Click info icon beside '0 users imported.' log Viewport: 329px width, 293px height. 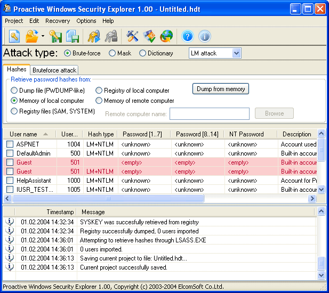click(x=10, y=249)
